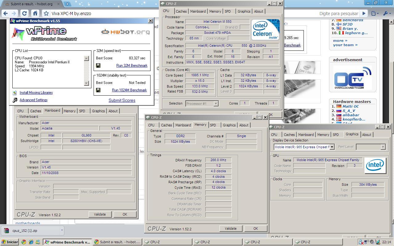Click Run 1024M Benchmark link

click(x=129, y=90)
